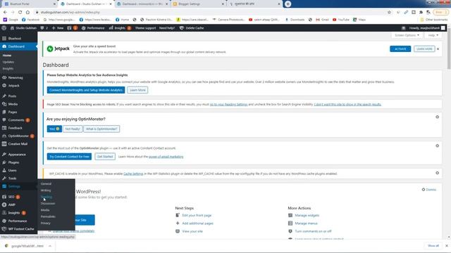Viewport: 451px width, 253px height.
Task: Select General in the Settings submenu
Action: pos(46,183)
